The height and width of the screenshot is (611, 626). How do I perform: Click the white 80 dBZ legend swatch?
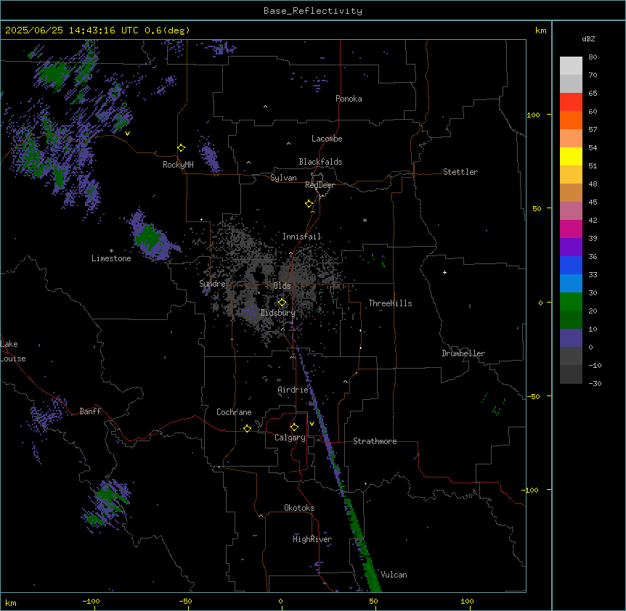(x=571, y=66)
